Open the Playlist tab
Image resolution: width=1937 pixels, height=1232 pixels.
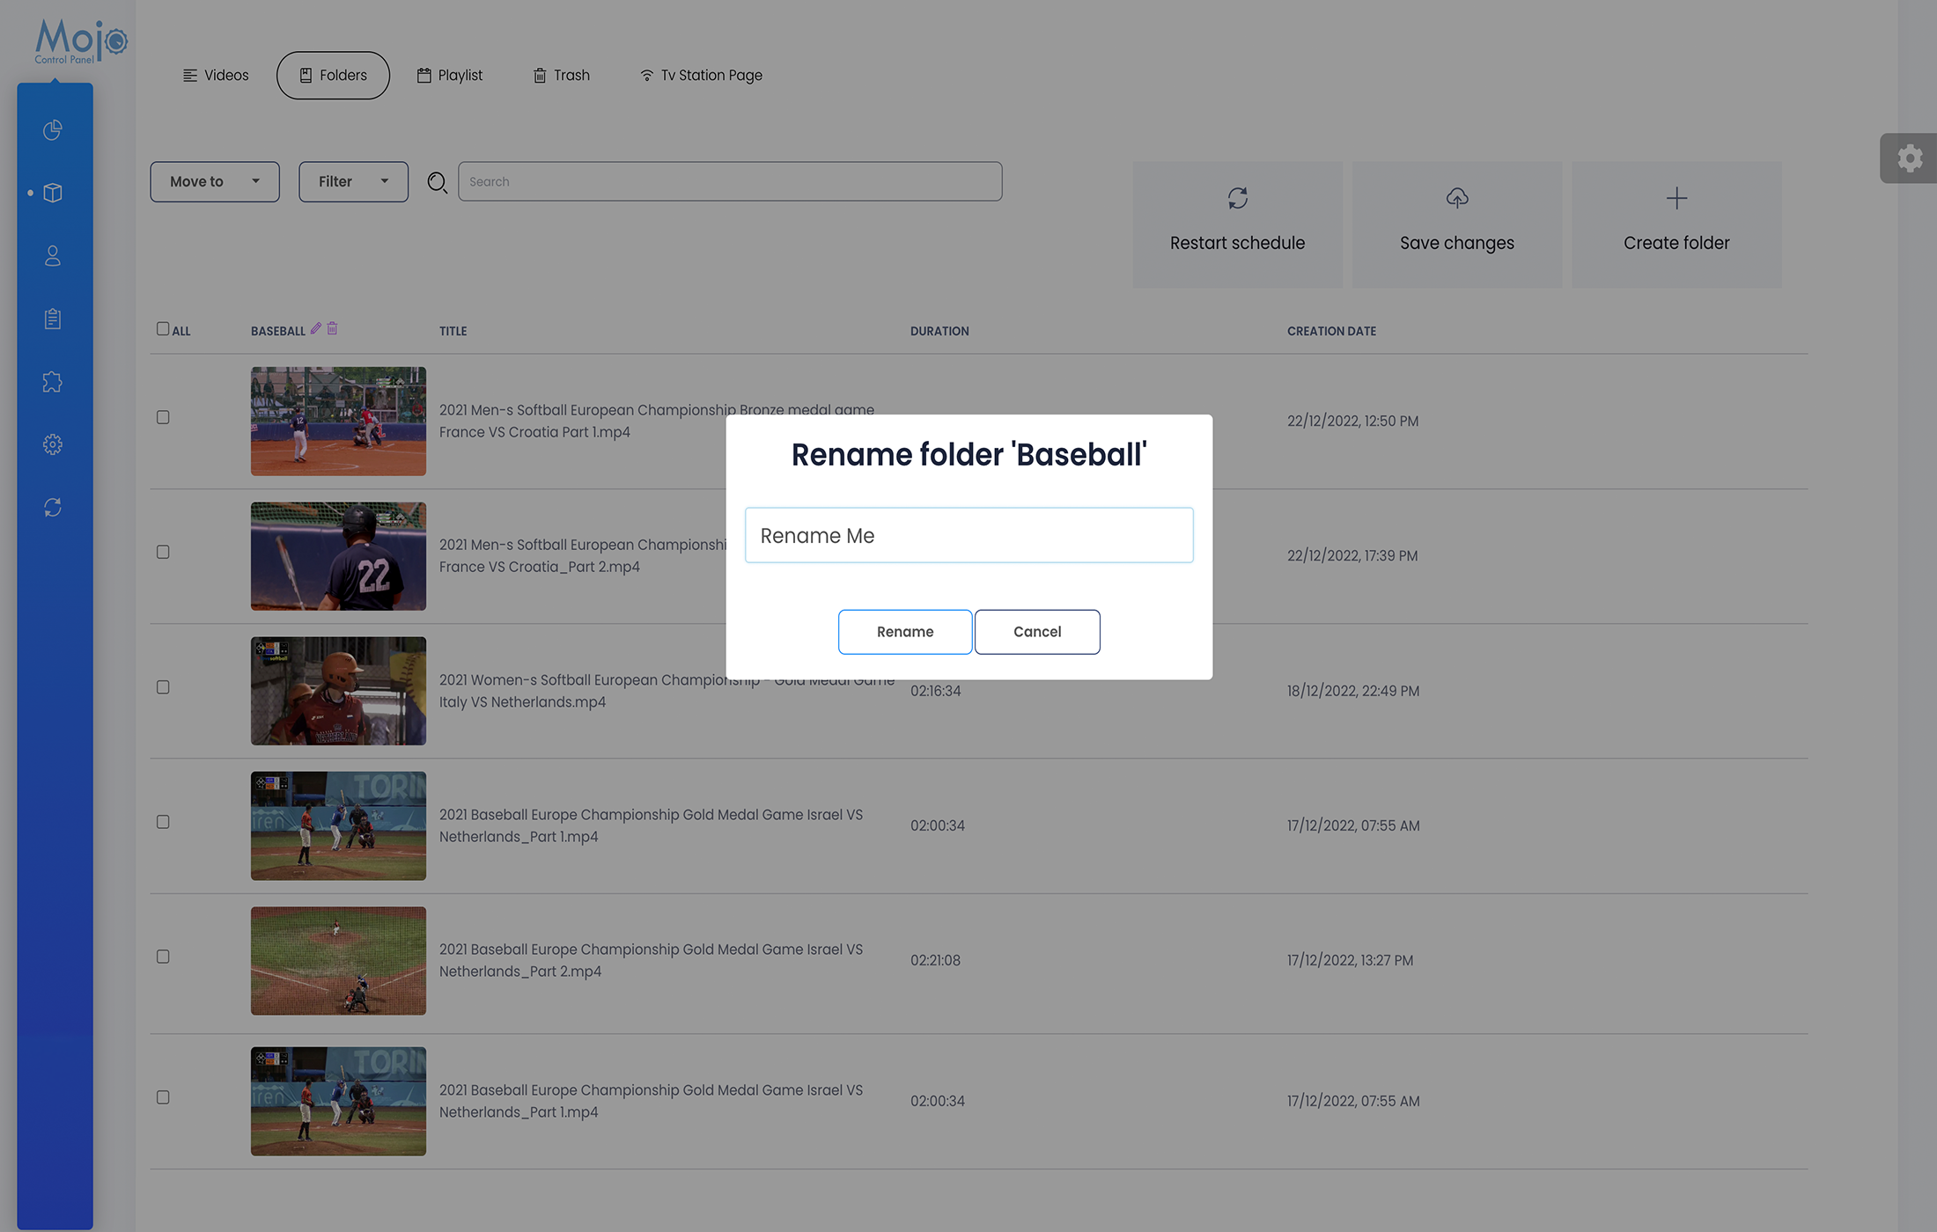tap(450, 76)
